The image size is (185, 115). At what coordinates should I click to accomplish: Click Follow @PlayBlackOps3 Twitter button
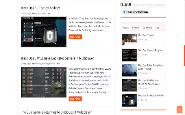pyautogui.click(x=136, y=12)
